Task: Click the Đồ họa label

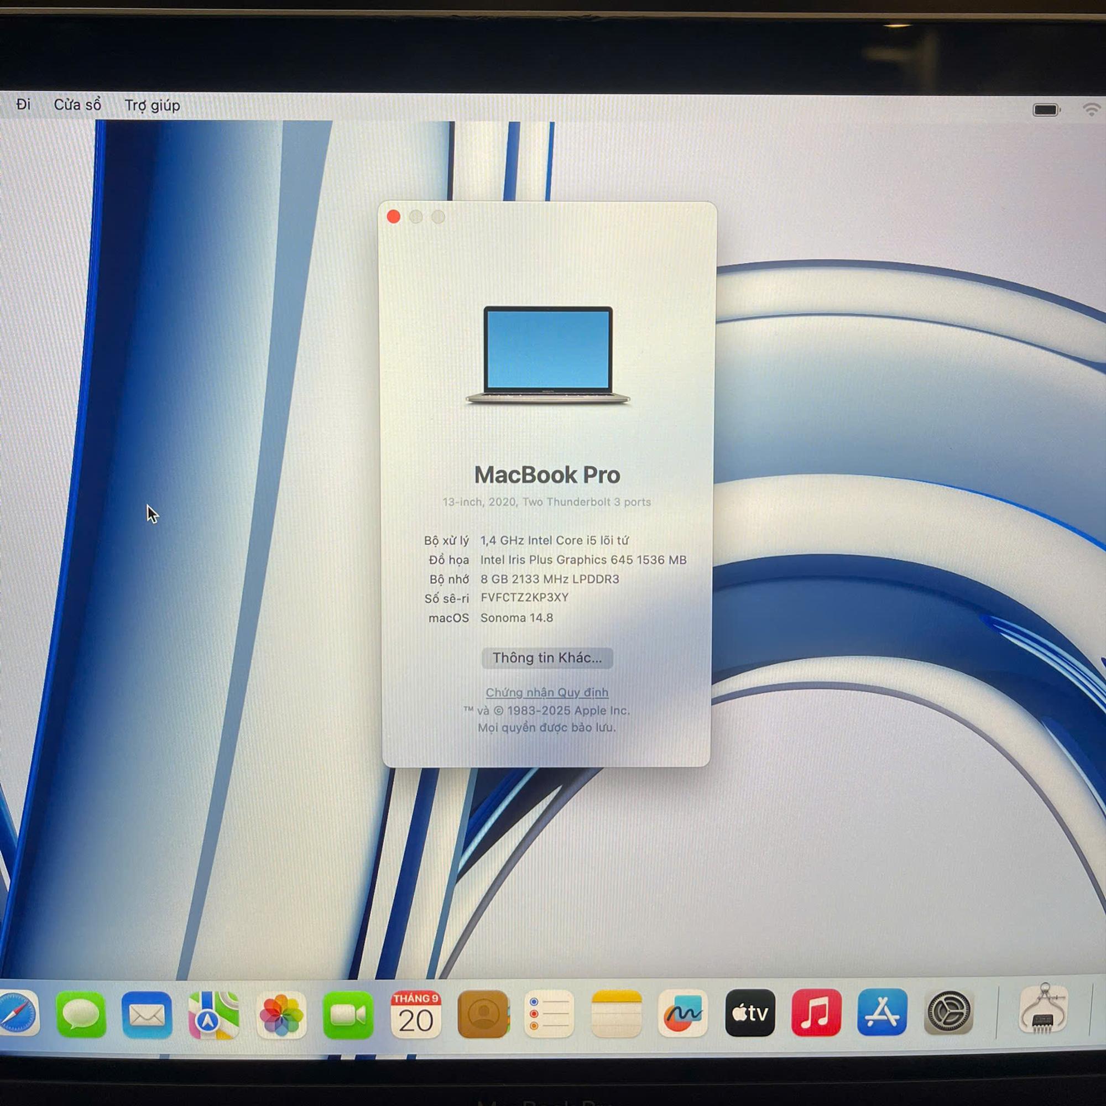Action: (x=449, y=560)
